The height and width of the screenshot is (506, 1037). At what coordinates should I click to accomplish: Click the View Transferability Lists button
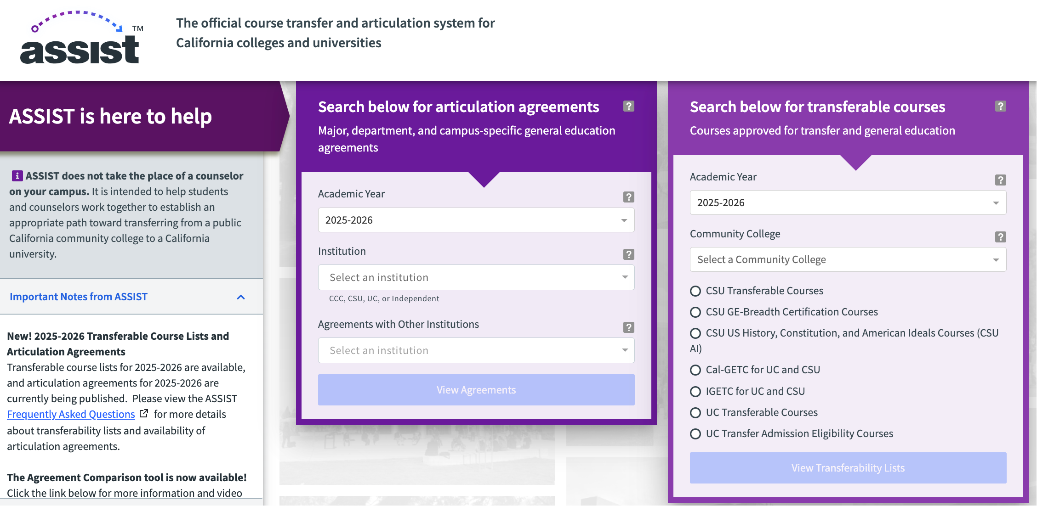pyautogui.click(x=848, y=468)
